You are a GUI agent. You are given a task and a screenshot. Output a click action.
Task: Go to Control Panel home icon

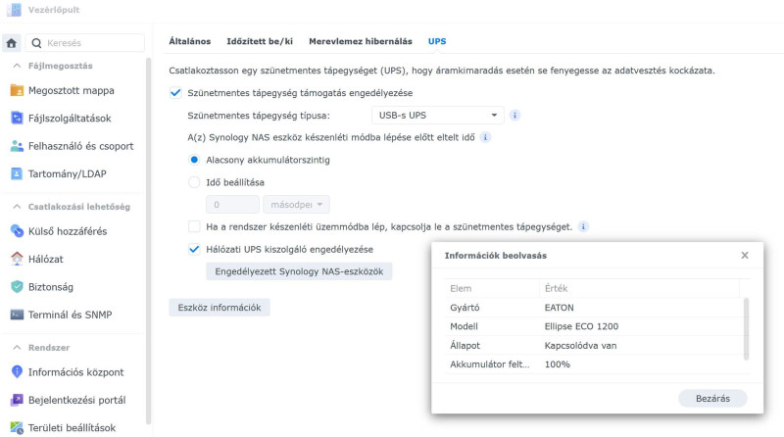(x=12, y=43)
